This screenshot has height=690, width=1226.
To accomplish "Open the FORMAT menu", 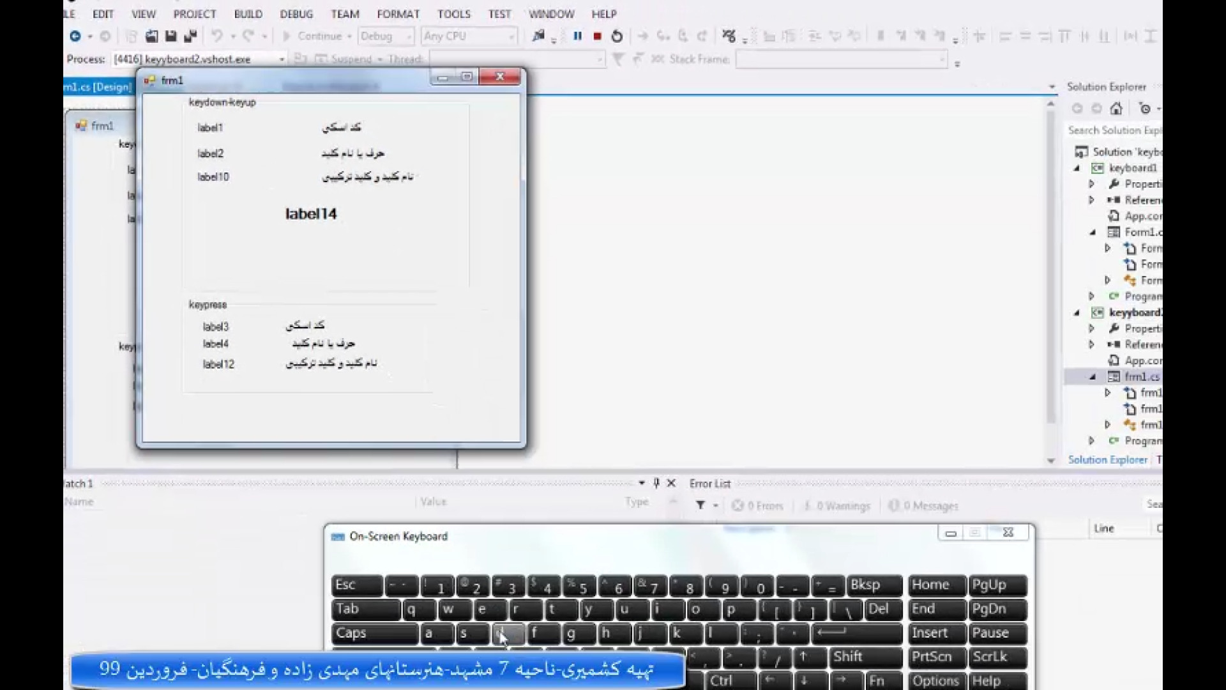I will pyautogui.click(x=398, y=14).
